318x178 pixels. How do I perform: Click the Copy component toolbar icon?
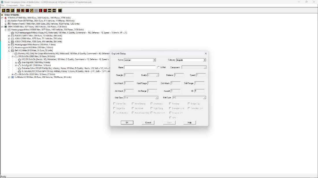(x=32, y=10)
